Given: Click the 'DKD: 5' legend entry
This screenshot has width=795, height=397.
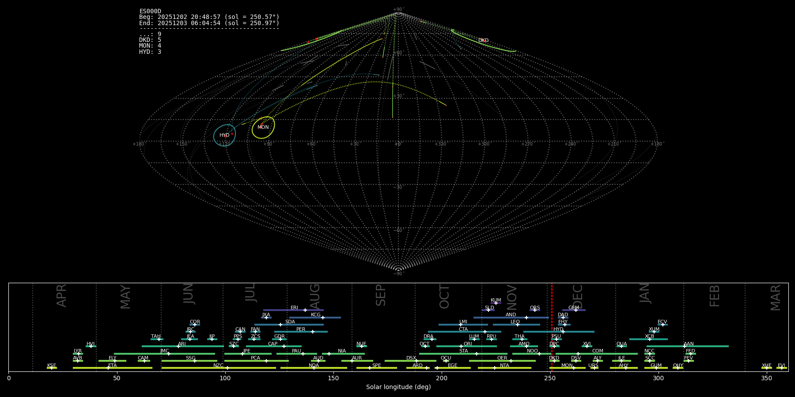Looking at the screenshot, I should pos(150,40).
